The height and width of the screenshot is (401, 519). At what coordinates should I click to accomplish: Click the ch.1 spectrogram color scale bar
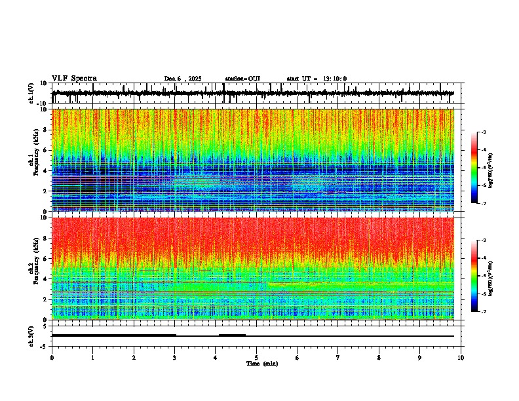point(474,168)
